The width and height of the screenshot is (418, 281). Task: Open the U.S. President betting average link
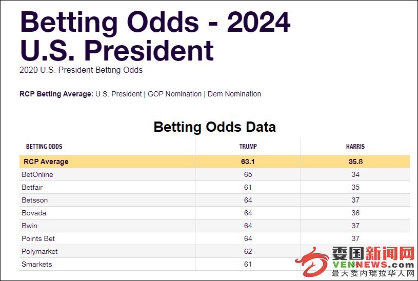118,94
